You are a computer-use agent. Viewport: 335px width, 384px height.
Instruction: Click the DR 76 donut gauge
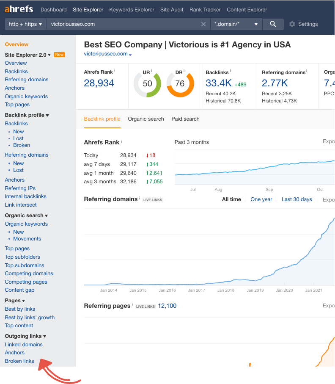pos(180,83)
